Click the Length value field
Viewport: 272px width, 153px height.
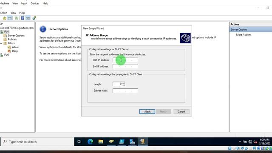pyautogui.click(x=117, y=84)
